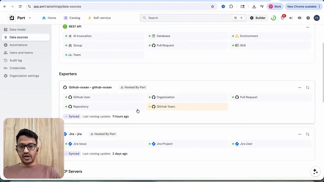Screen dimensions: 324x182
Task: Resync the Github-ocean exporter
Action: pyautogui.click(x=308, y=88)
